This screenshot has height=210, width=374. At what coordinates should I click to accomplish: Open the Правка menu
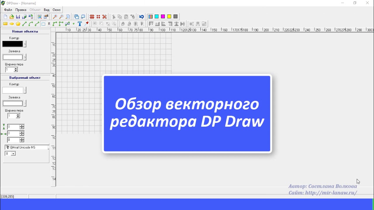[x=21, y=10]
